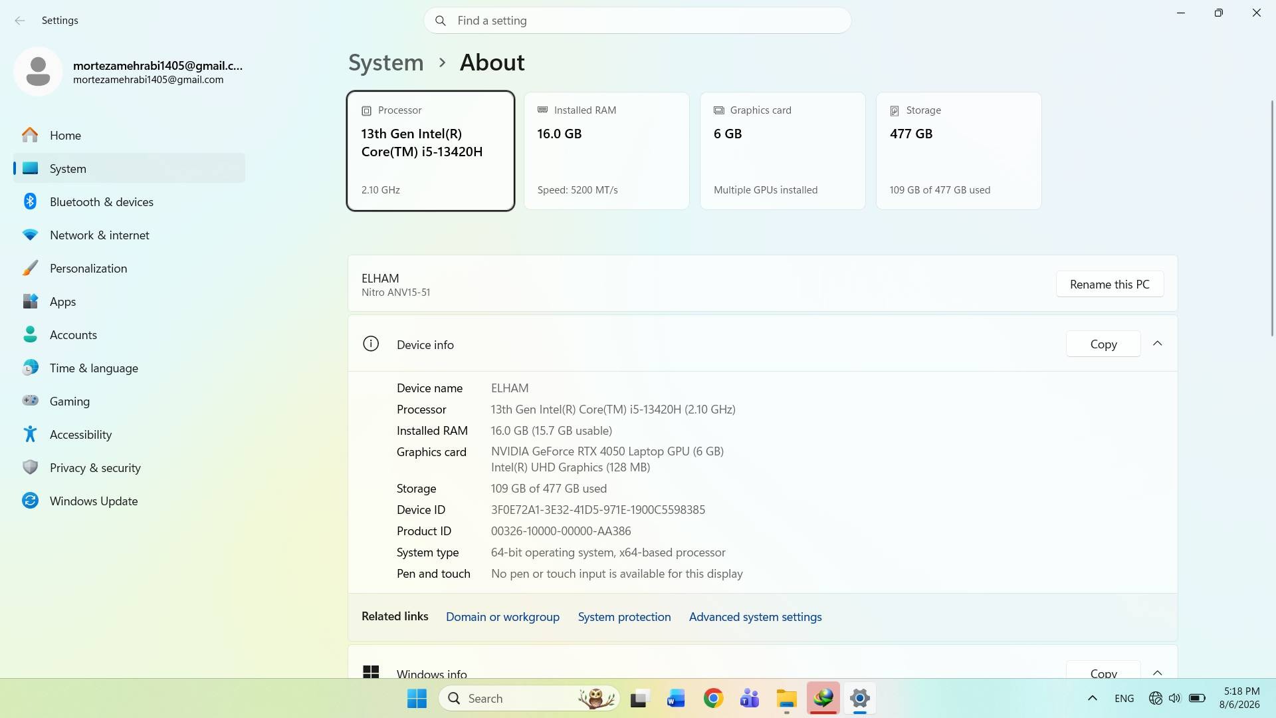This screenshot has height=718, width=1276.
Task: Copy the Windows info details
Action: tap(1103, 670)
